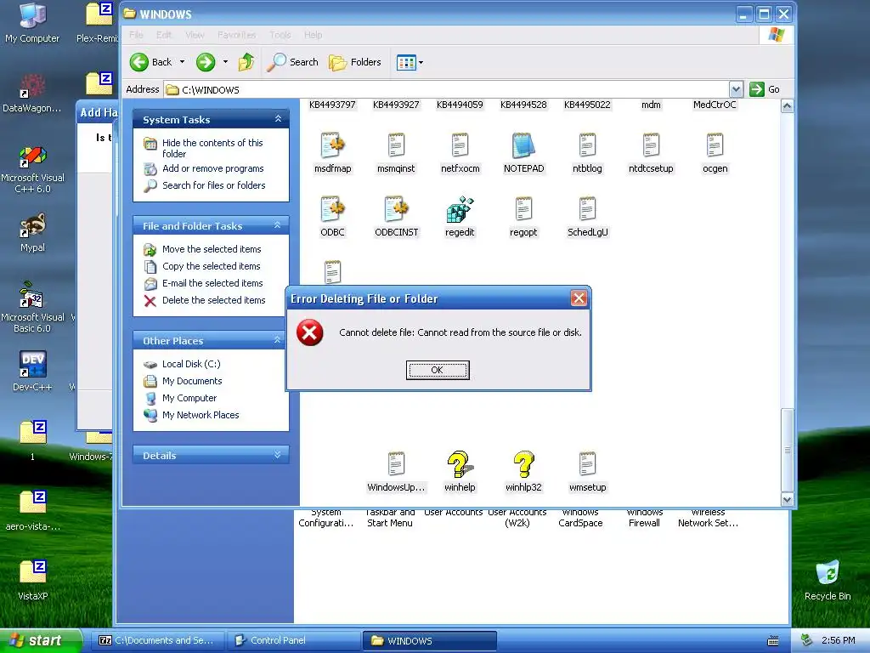Open My Documents in Other Places
This screenshot has height=653, width=870.
(192, 381)
